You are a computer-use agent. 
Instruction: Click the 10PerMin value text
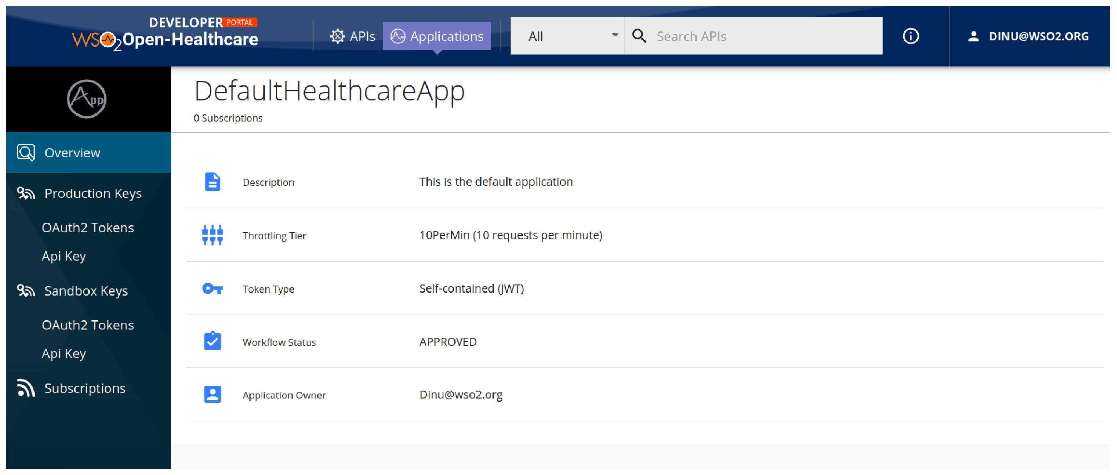(x=511, y=235)
